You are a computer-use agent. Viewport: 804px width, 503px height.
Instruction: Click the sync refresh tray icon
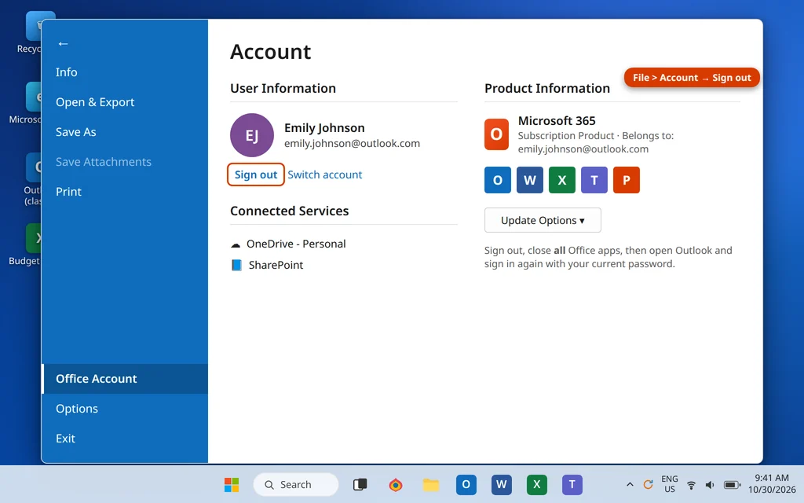click(648, 484)
